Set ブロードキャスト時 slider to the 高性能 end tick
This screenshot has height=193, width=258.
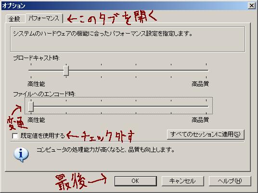click(x=31, y=71)
